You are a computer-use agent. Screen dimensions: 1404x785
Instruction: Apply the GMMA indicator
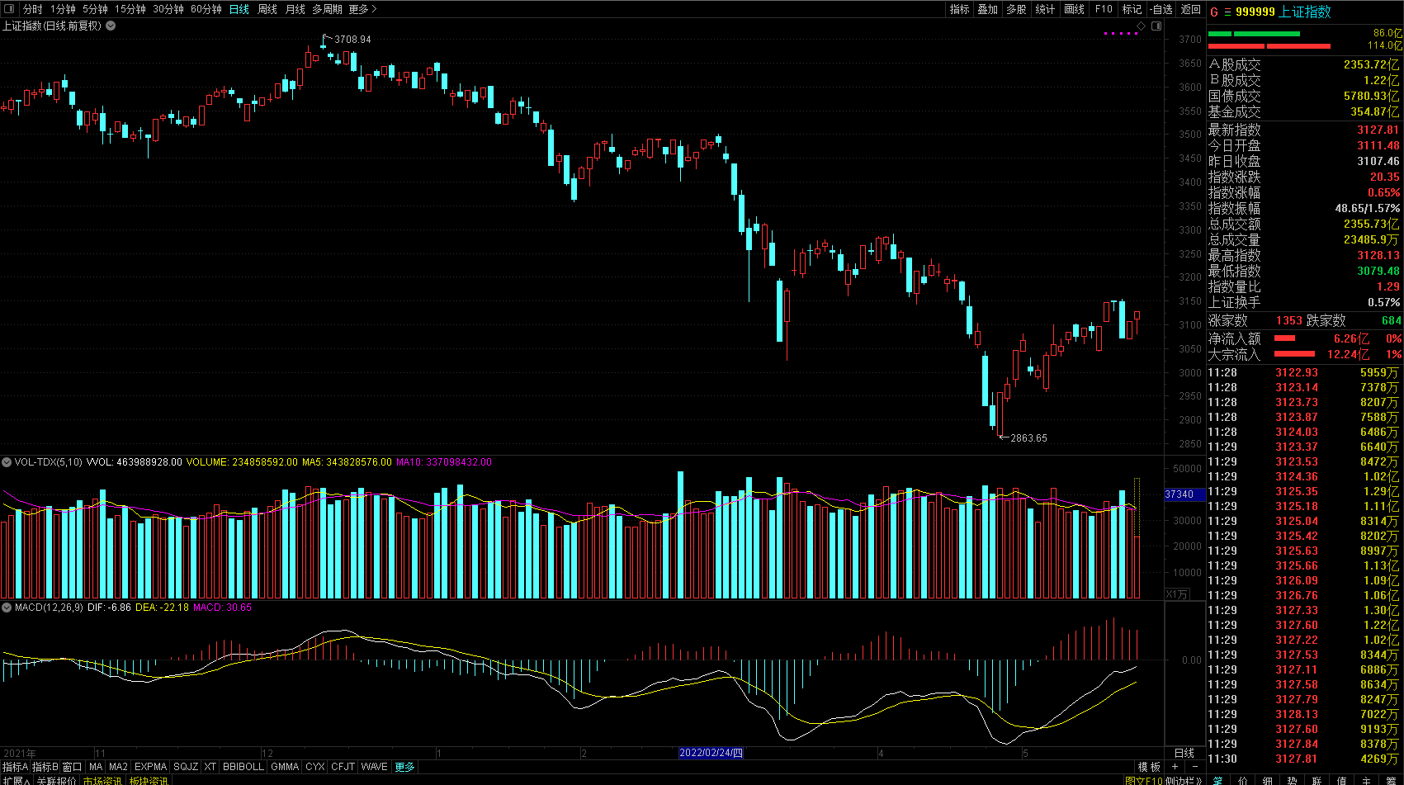pyautogui.click(x=285, y=767)
